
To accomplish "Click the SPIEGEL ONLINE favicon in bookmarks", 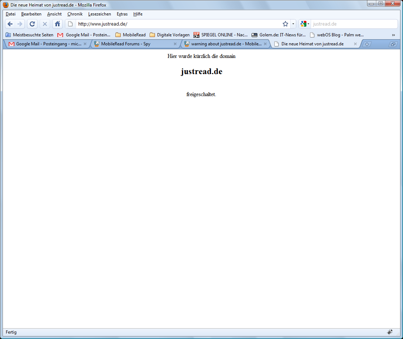I will (x=196, y=35).
